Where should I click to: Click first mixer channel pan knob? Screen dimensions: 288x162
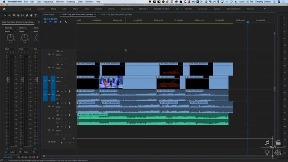click(x=10, y=37)
